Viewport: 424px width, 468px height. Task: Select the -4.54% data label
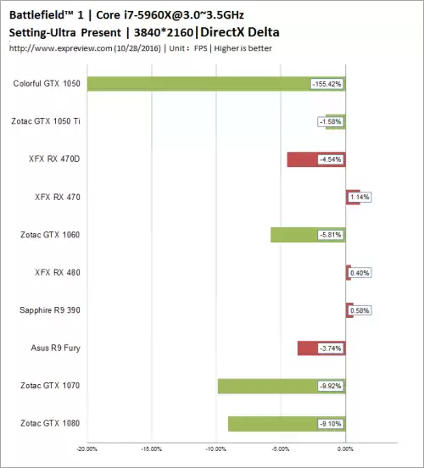tap(330, 159)
